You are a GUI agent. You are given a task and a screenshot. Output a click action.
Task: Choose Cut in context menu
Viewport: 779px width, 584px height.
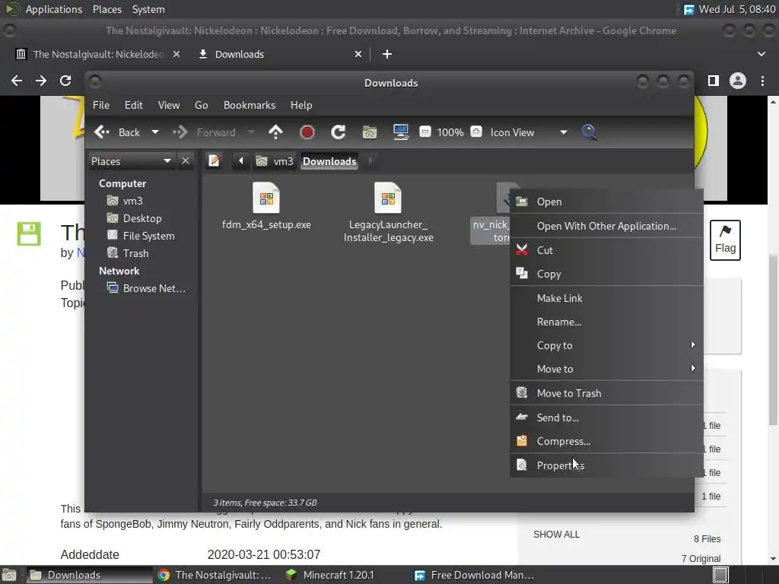(606, 250)
